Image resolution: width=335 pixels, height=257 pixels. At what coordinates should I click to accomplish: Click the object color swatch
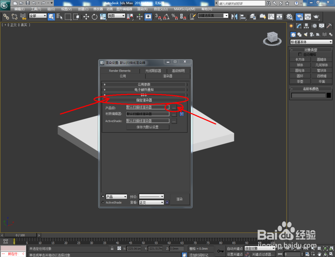point(329,95)
